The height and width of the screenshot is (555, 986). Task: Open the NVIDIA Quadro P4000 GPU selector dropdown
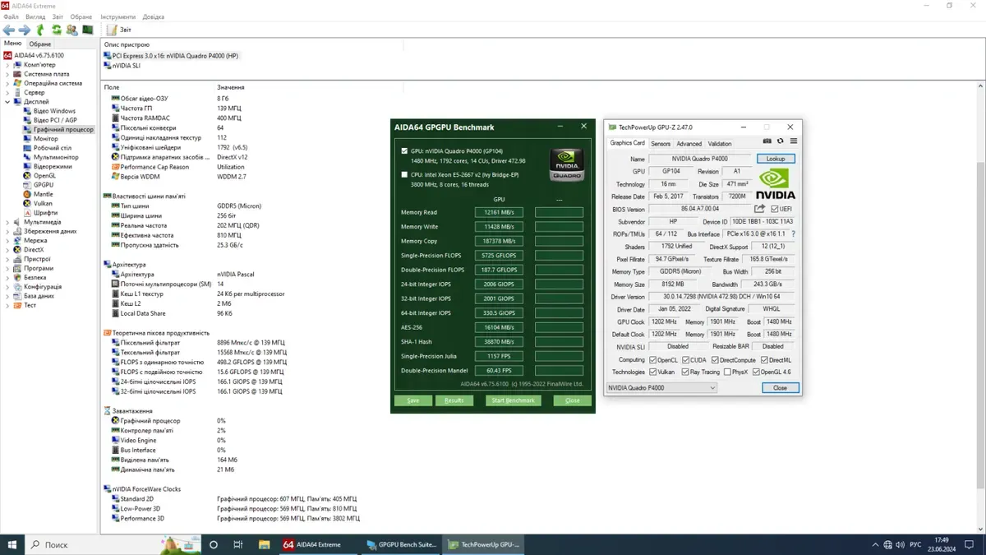pyautogui.click(x=661, y=387)
